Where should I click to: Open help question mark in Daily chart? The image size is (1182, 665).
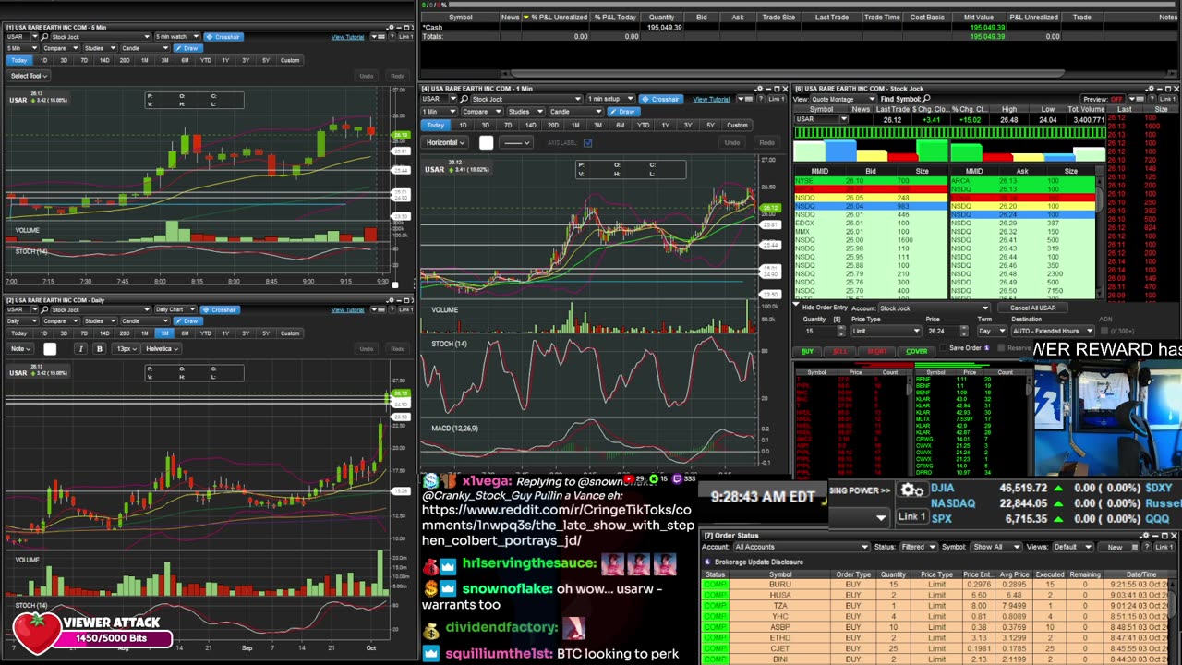pyautogui.click(x=392, y=309)
